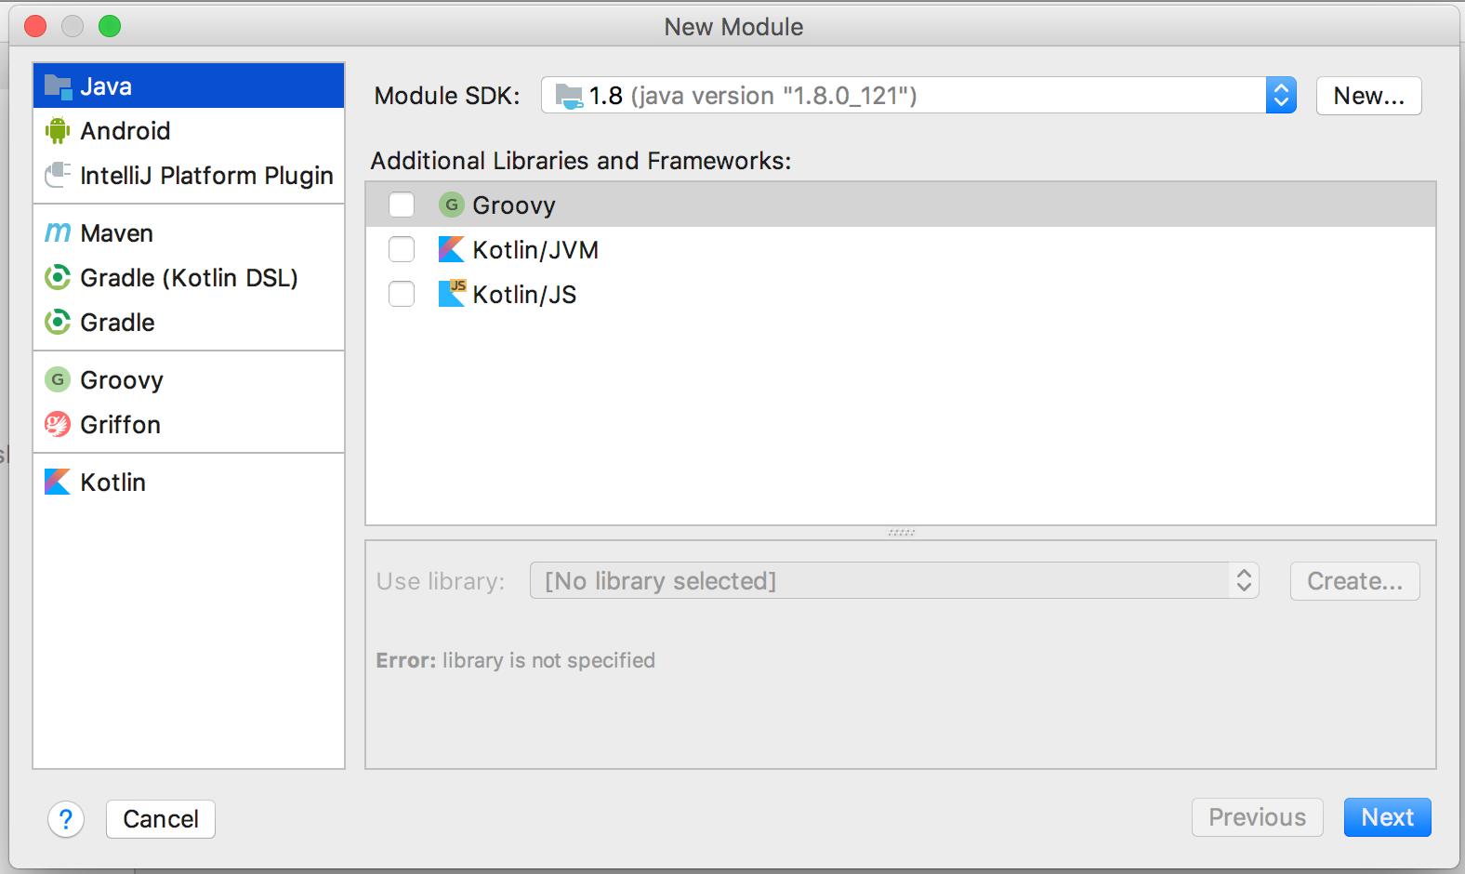Screen dimensions: 1465x874
Task: Enable the Groovy framework checkbox
Action: click(x=402, y=205)
